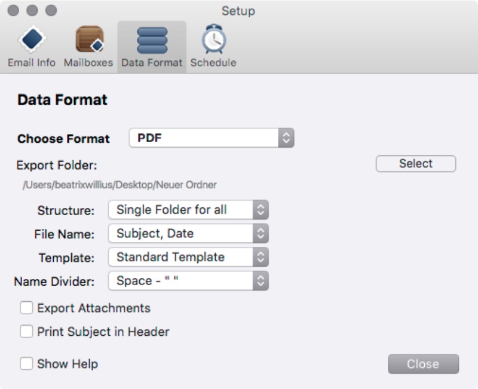Toggle Print Subject in Header checkbox
478x389 pixels.
(26, 332)
